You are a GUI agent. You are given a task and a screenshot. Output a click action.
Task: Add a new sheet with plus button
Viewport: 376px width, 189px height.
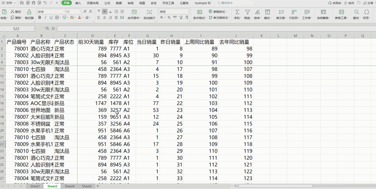click(x=98, y=186)
